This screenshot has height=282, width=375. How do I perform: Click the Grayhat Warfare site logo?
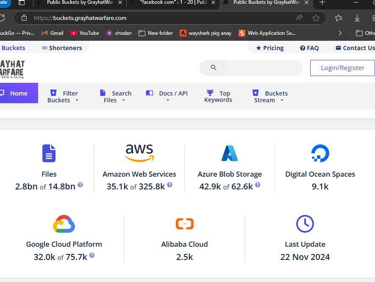12,69
